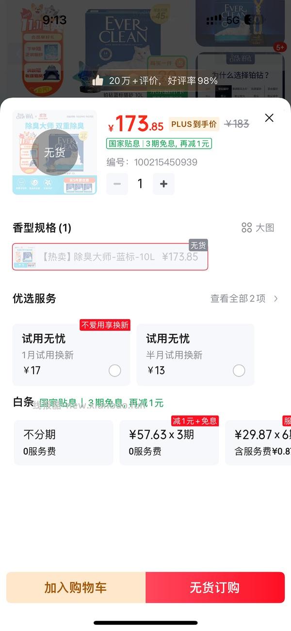
Task: Select the 1月试用换新 ¥17 radio button
Action: tap(115, 370)
